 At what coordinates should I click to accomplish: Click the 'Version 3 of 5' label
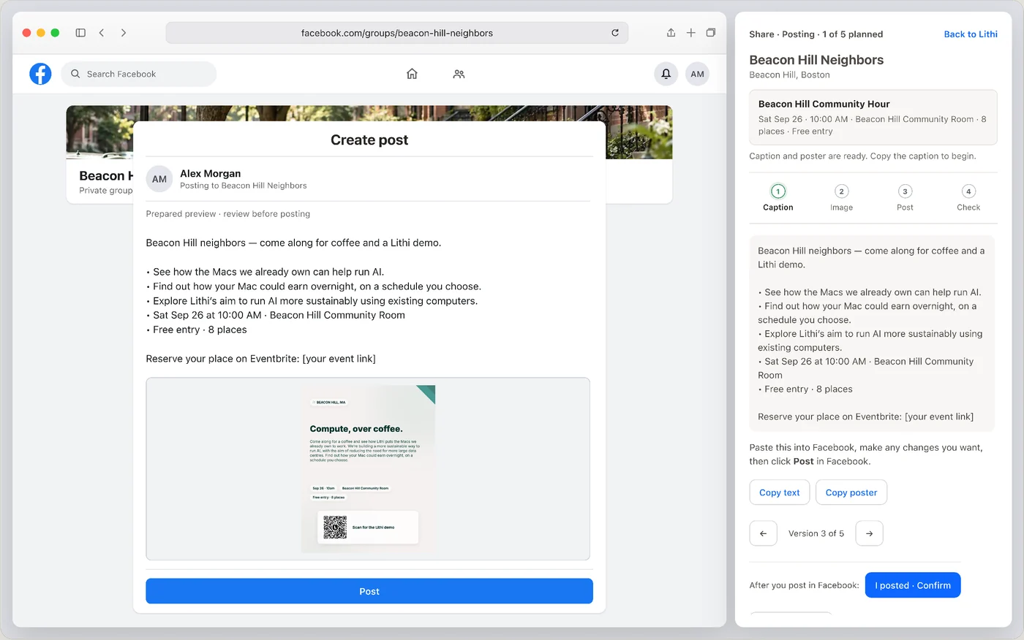pyautogui.click(x=816, y=533)
